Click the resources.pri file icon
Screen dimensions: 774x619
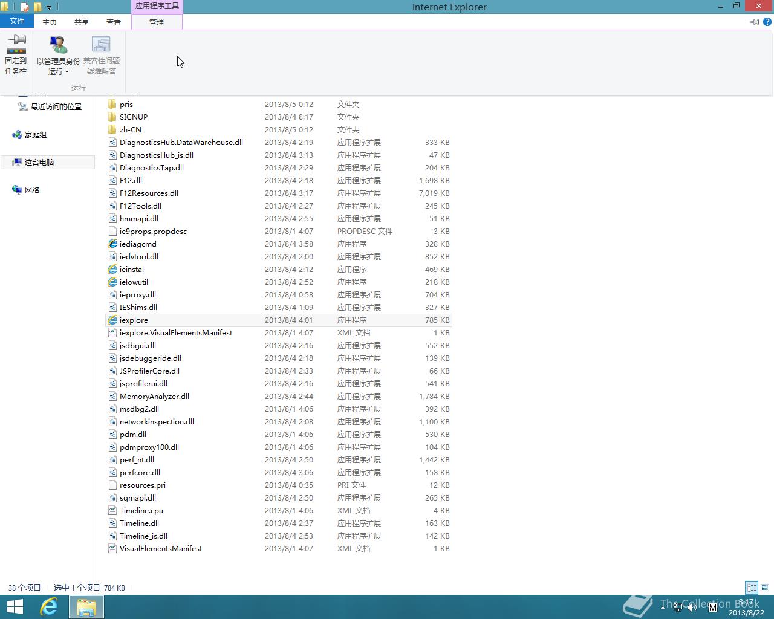click(112, 485)
